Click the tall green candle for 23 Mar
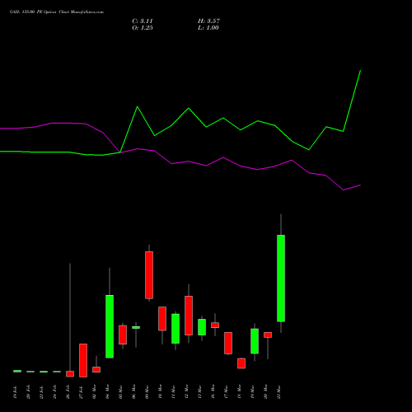 click(x=281, y=279)
